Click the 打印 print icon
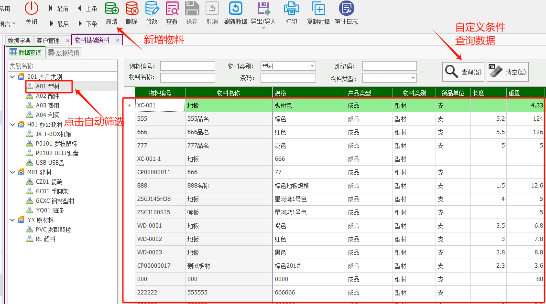 [292, 8]
